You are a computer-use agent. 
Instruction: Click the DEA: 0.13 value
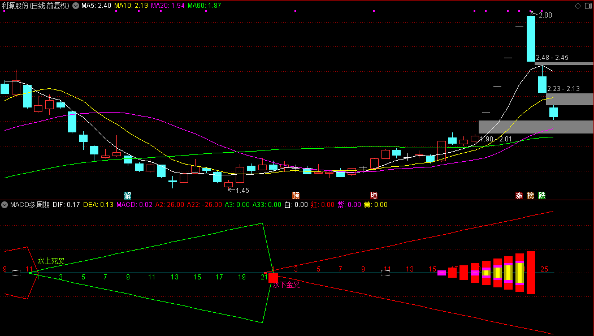pyautogui.click(x=98, y=205)
